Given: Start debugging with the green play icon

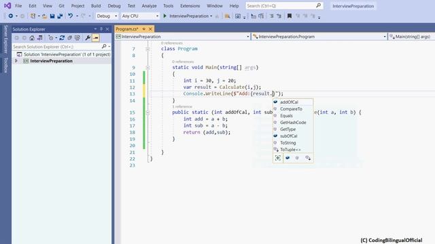Looking at the screenshot, I should 164,16.
